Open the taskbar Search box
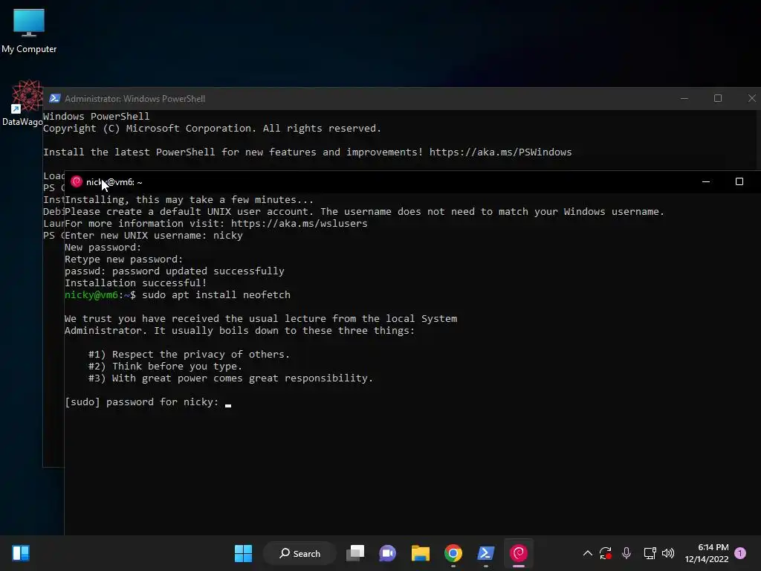The width and height of the screenshot is (761, 571). tap(299, 553)
